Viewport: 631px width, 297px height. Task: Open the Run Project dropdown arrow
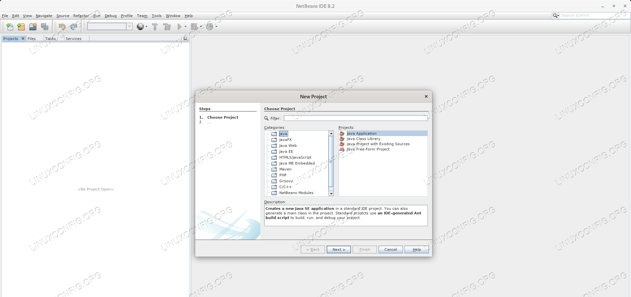[x=185, y=27]
